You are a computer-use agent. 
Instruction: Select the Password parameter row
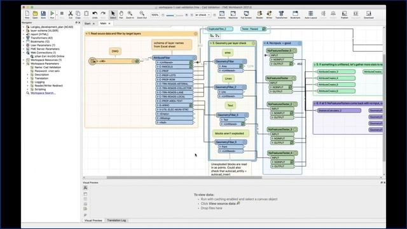pos(47,71)
